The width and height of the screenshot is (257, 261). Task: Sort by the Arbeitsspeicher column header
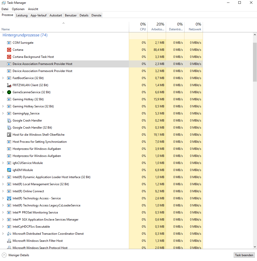point(157,27)
